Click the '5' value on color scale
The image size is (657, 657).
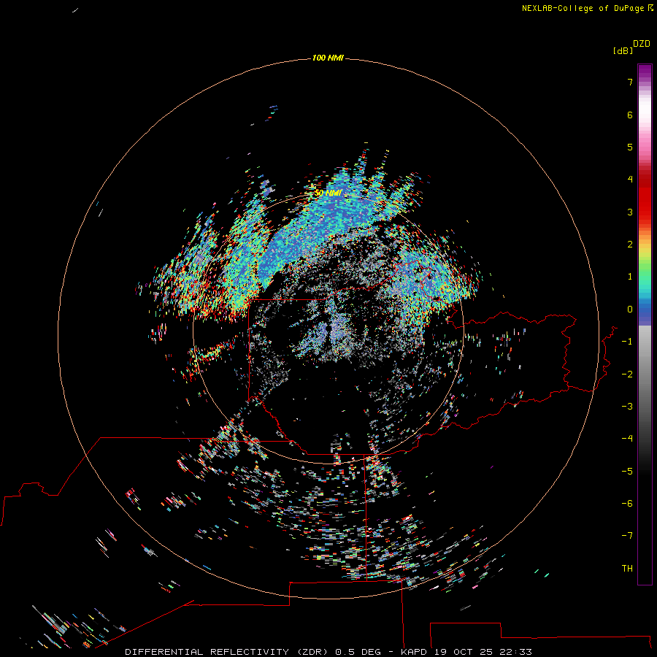pos(630,147)
